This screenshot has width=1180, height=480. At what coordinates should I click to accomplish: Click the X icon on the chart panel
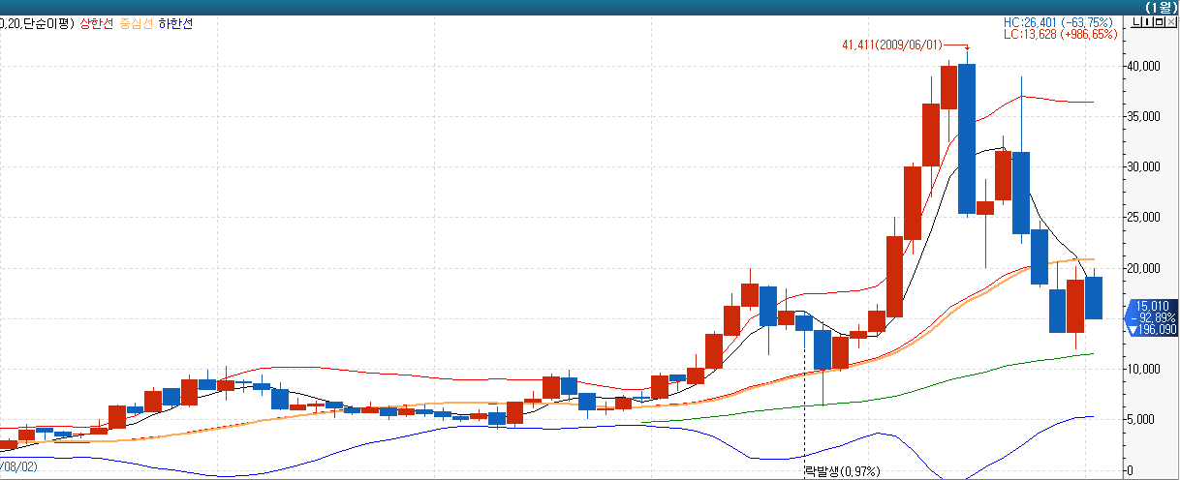click(x=1170, y=22)
